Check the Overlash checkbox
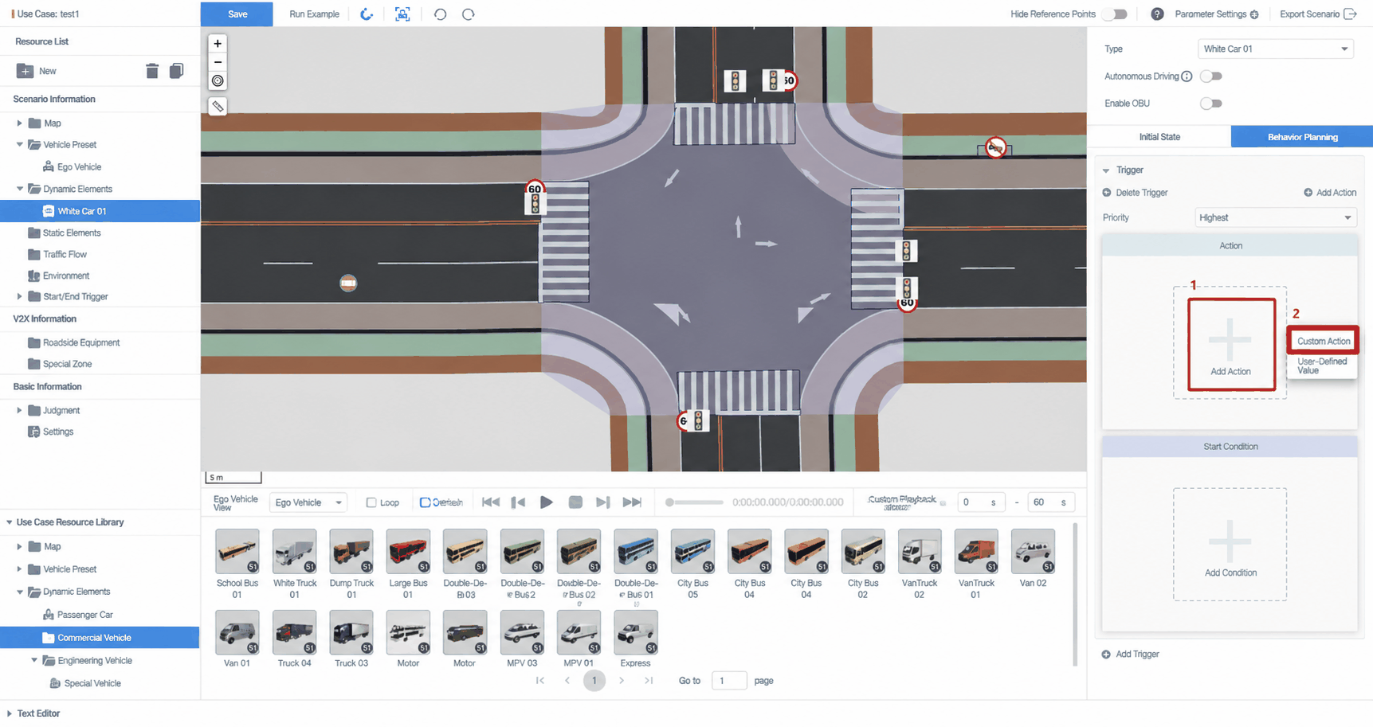 [425, 502]
